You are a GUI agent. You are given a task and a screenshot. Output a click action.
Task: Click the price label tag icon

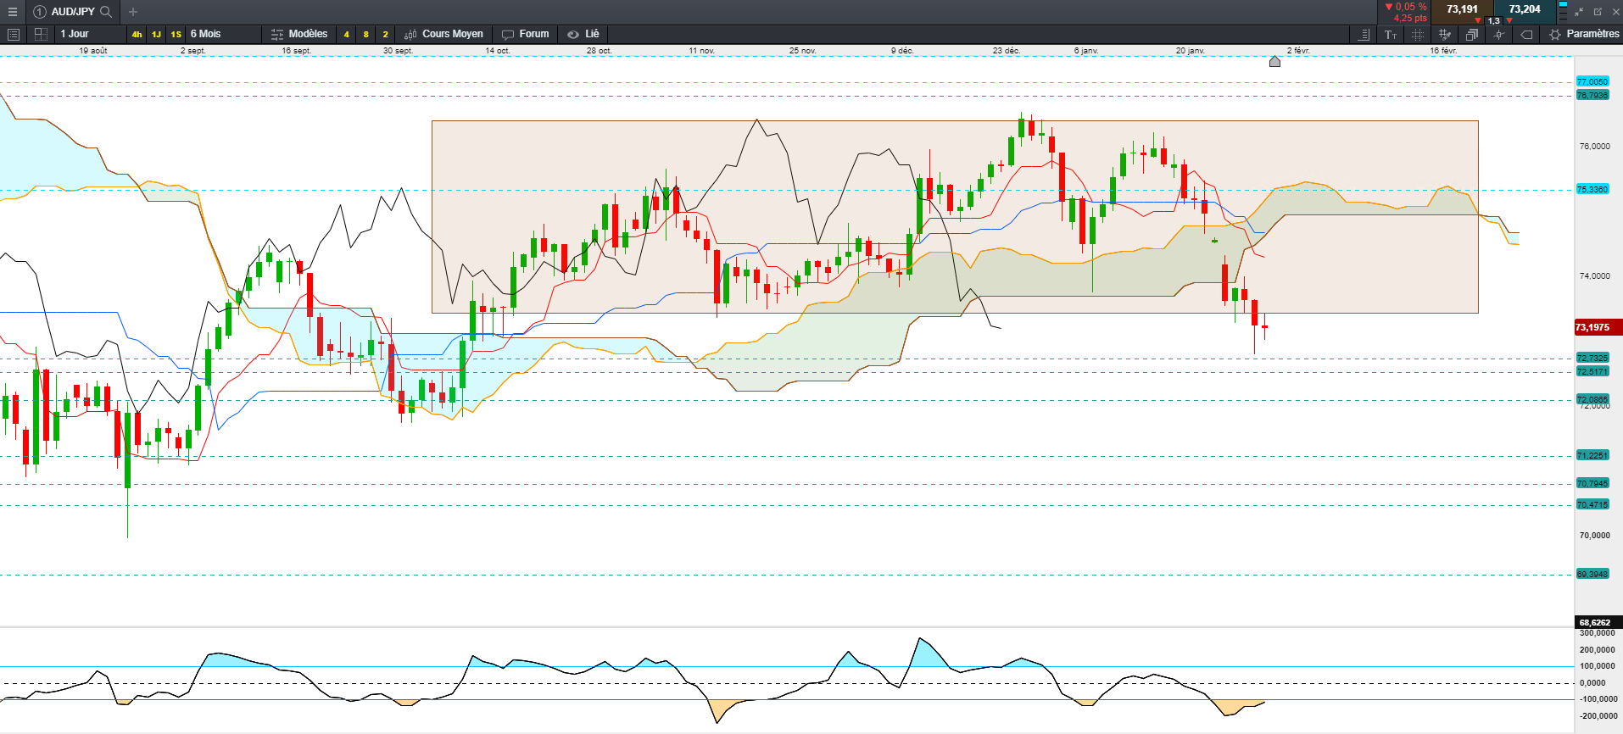pos(1526,35)
